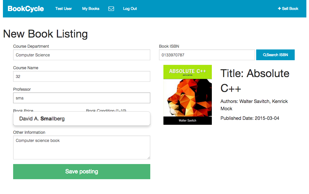Click into the Course Name field

82,76
